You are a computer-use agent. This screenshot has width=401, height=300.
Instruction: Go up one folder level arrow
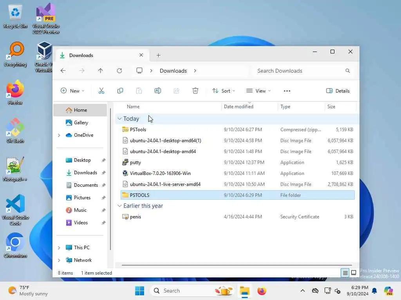[101, 71]
